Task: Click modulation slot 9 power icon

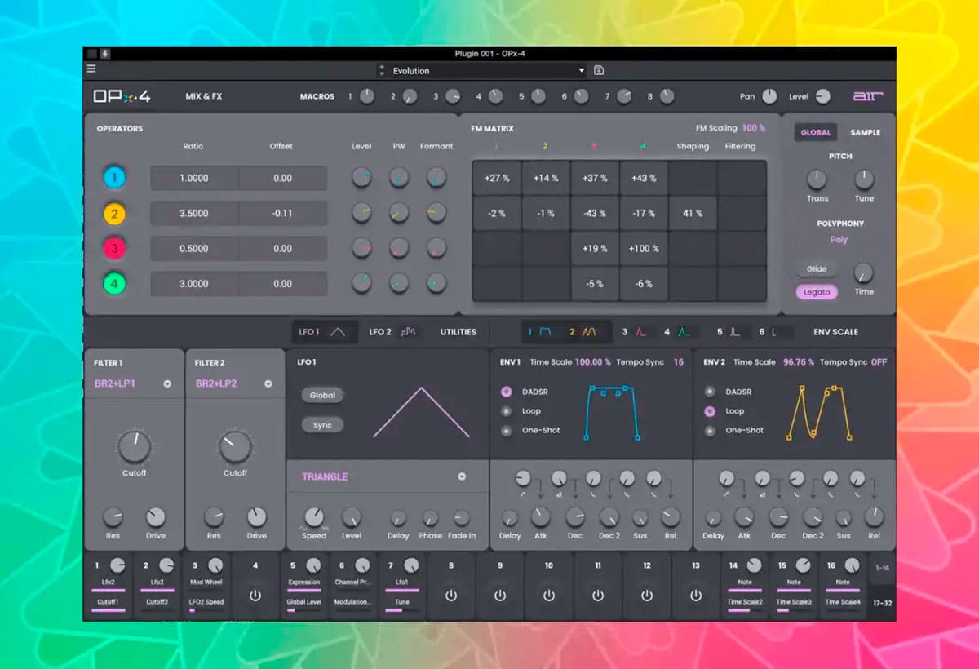Action: (500, 596)
